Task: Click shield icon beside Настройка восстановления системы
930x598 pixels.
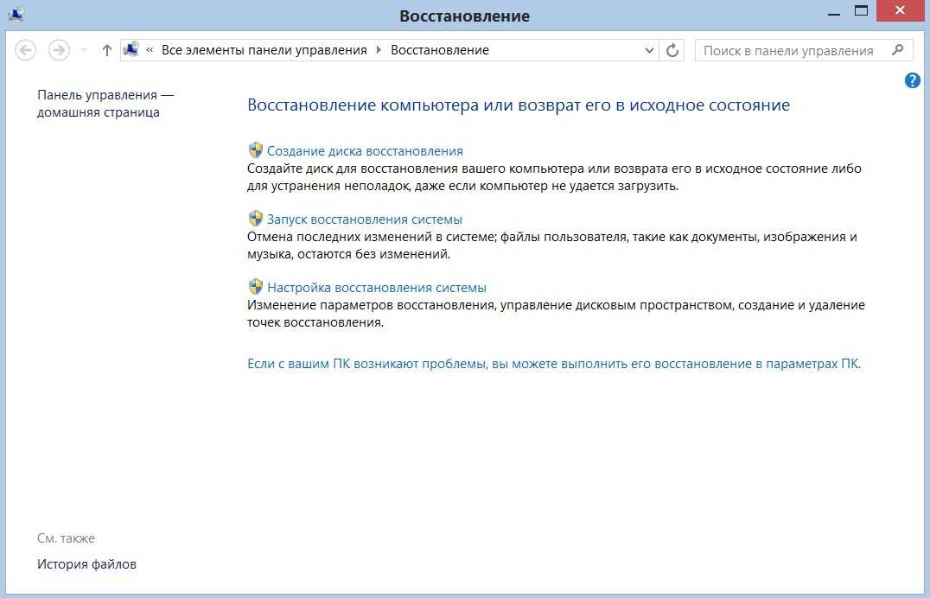Action: coord(255,287)
